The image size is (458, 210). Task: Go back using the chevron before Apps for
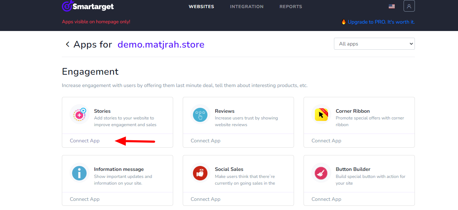pyautogui.click(x=67, y=44)
